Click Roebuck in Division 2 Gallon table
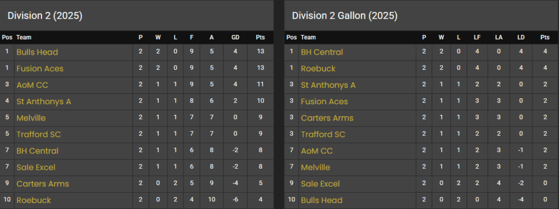559x209 pixels. 318,68
